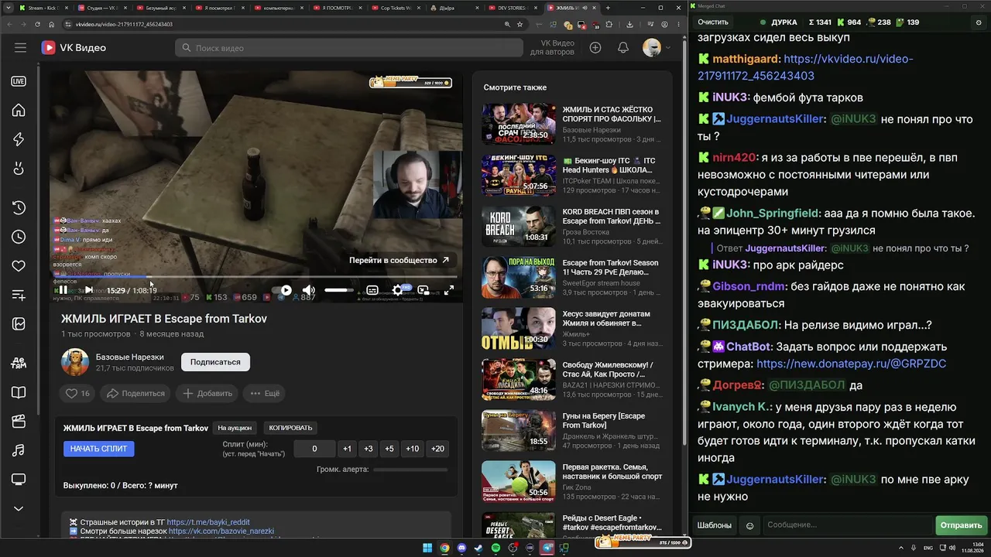Click the Подписаться subscribe button
Viewport: 991px width, 557px height.
pyautogui.click(x=215, y=362)
